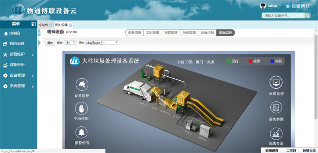The height and width of the screenshot is (153, 318).
Task: Switch to the 历史数据 tab
Action: tap(189, 33)
